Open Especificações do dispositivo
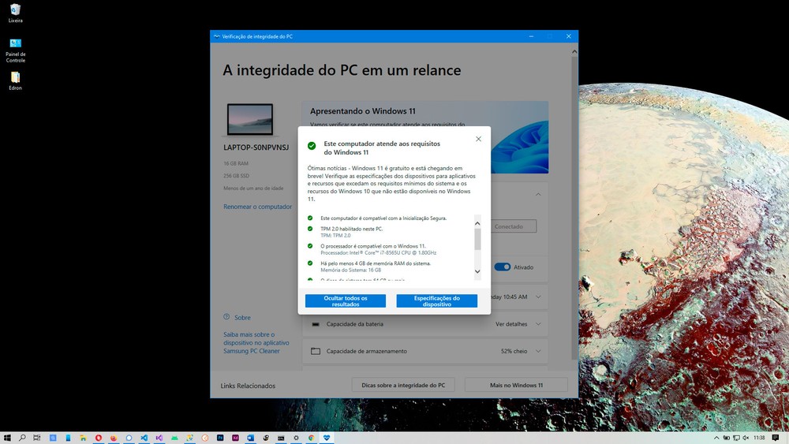This screenshot has height=444, width=789. click(437, 300)
